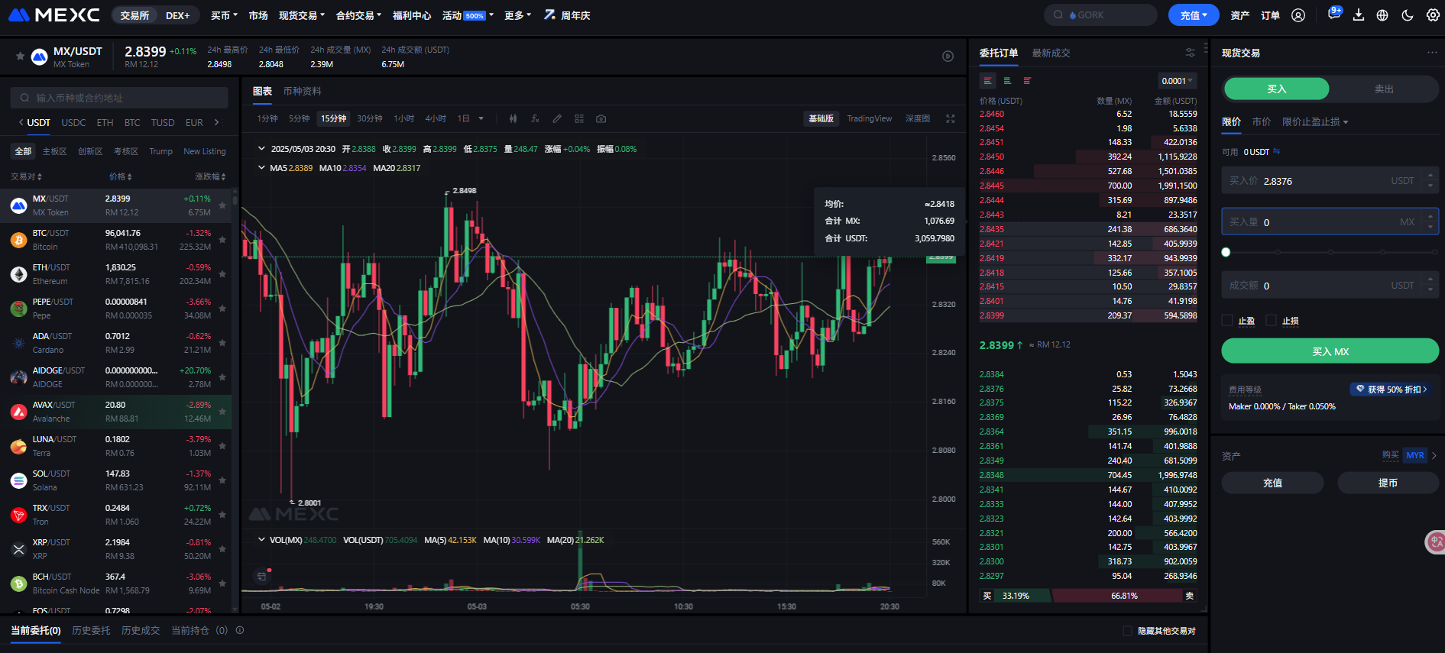Open the 0.0001 price precision dropdown
The width and height of the screenshot is (1445, 653).
(1178, 81)
